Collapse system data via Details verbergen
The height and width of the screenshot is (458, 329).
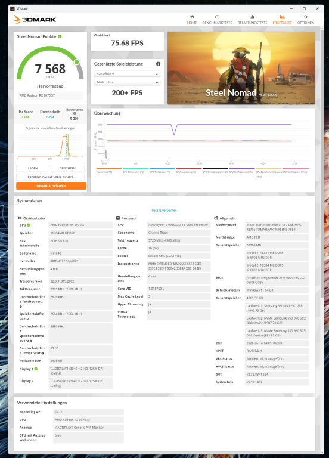(164, 211)
